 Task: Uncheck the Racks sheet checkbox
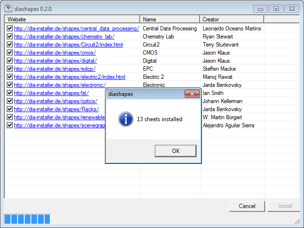(9, 109)
